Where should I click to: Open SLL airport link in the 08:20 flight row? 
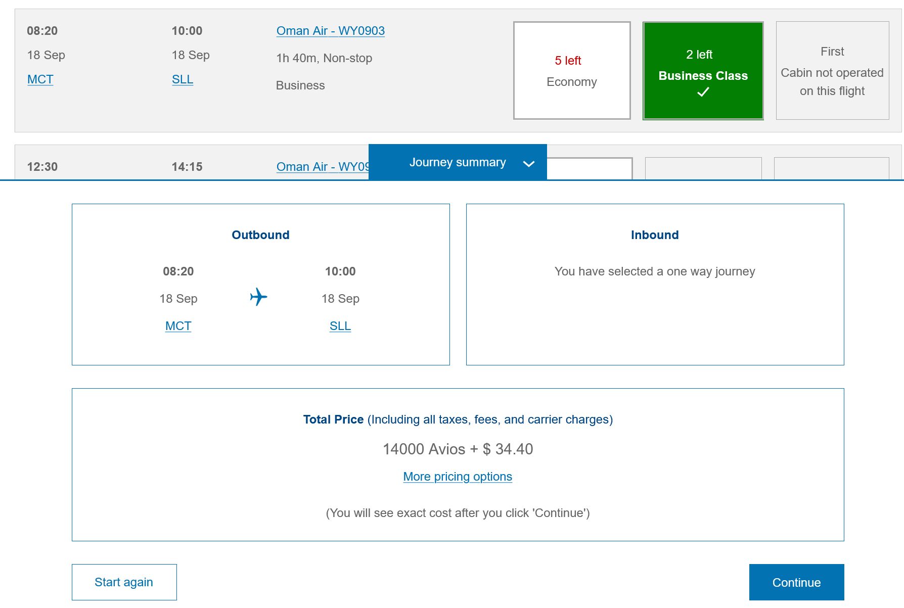tap(183, 79)
